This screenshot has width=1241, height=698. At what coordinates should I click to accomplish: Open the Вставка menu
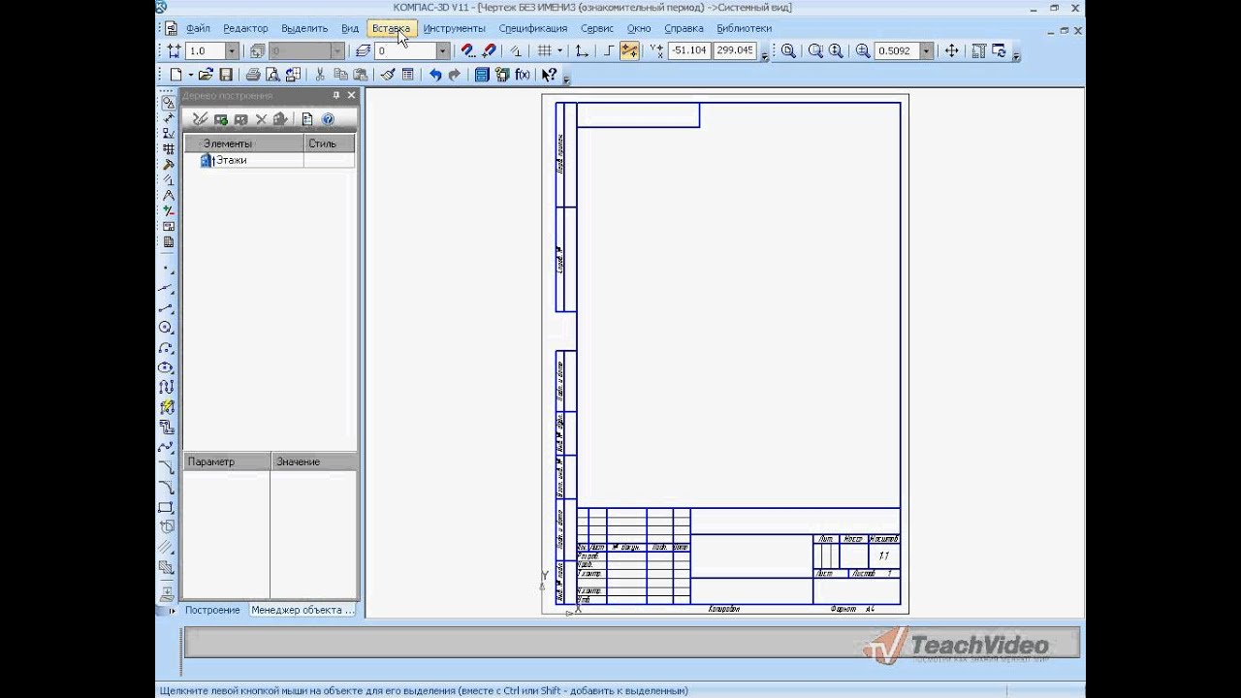(x=392, y=28)
